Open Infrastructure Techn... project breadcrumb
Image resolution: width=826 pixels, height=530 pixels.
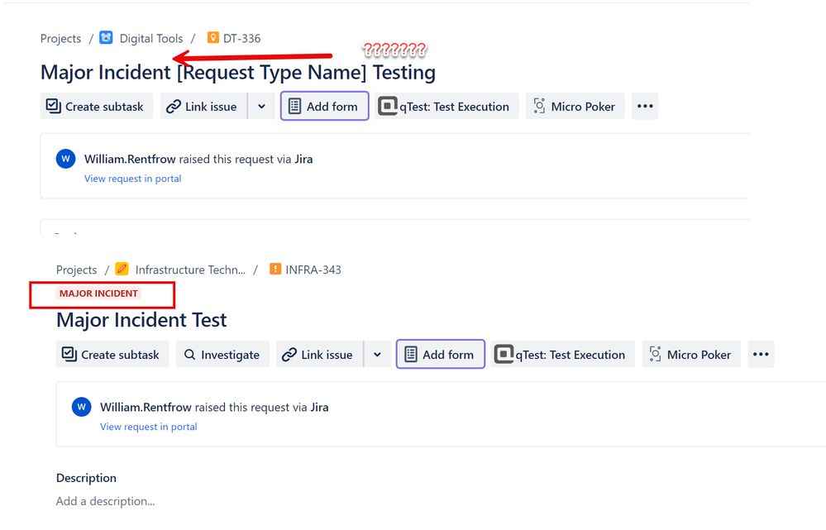(190, 270)
